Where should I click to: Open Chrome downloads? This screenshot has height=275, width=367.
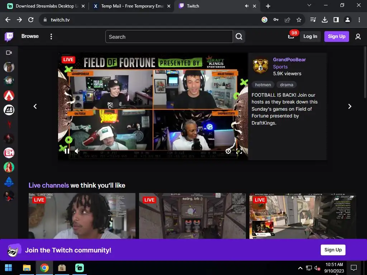pyautogui.click(x=325, y=20)
